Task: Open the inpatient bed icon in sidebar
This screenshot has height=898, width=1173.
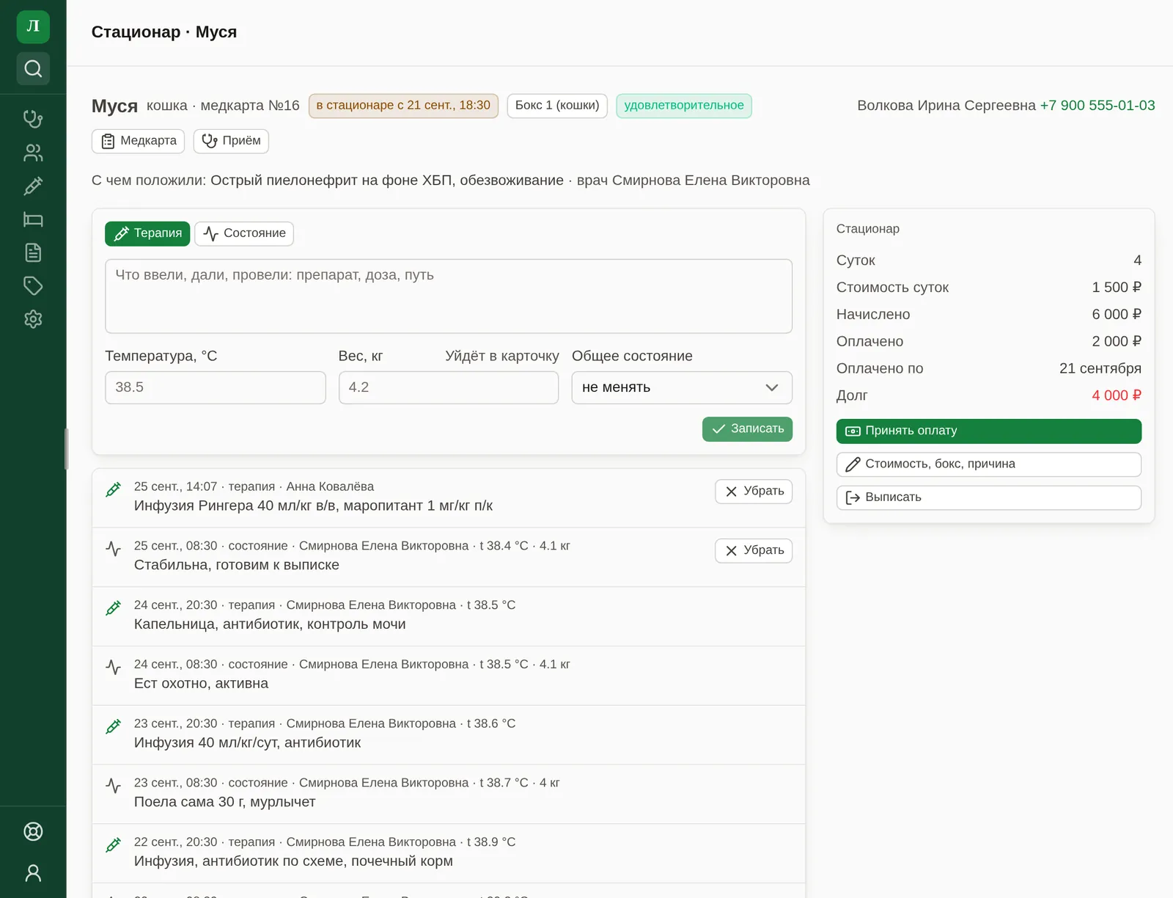Action: (x=33, y=219)
